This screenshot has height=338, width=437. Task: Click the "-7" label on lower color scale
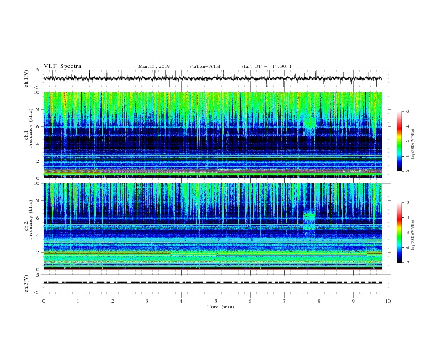[x=407, y=263]
